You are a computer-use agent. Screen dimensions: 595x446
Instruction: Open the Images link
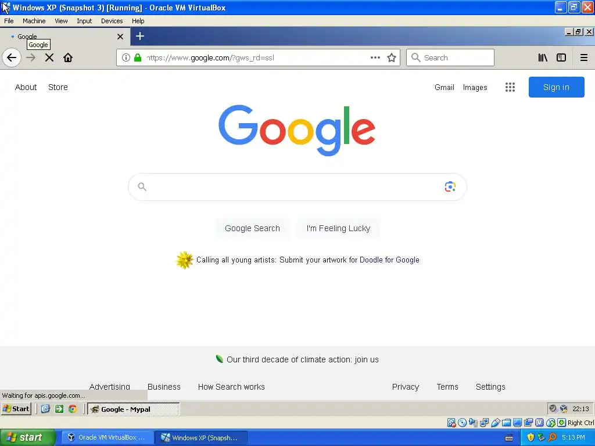coord(475,87)
